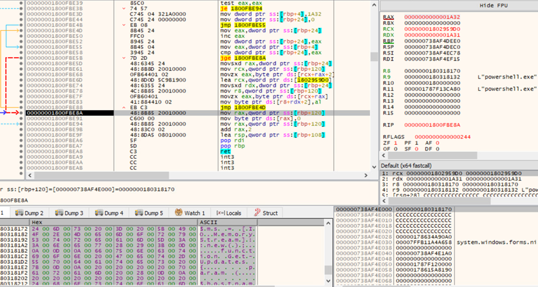Screen dimensions: 538x287
Task: Toggle breakpoint dot on the ret line
Action: [x=21, y=151]
